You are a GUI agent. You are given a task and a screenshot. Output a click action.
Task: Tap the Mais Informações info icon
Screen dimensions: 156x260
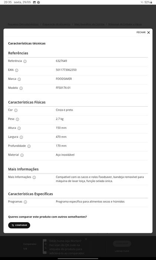[34, 178]
